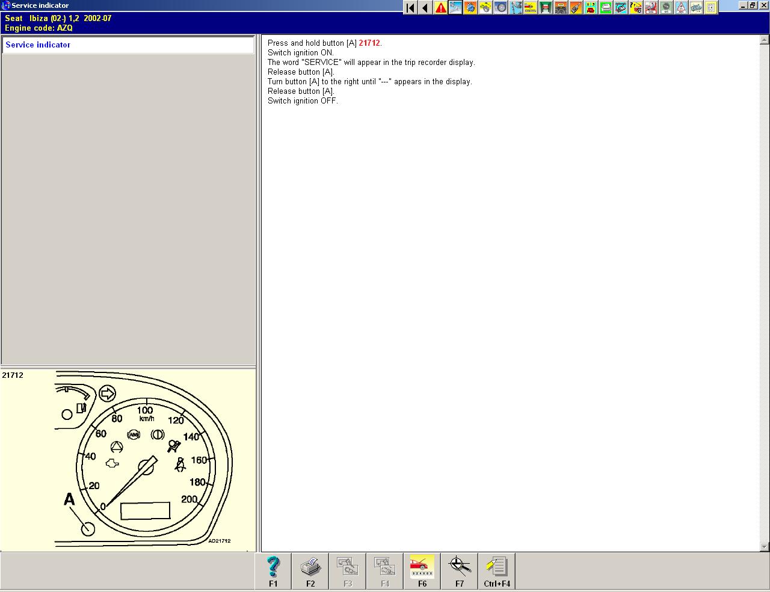Select the pale yellow document icon in toolbar
The width and height of the screenshot is (770, 592).
tap(711, 7)
